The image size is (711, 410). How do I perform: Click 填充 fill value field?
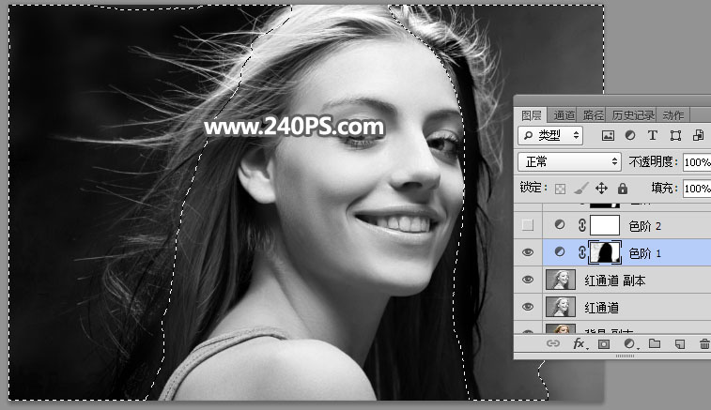[697, 188]
